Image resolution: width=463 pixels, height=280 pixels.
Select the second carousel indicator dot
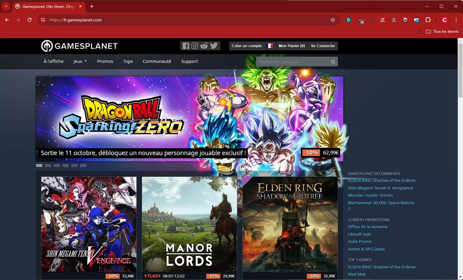pyautogui.click(x=48, y=165)
